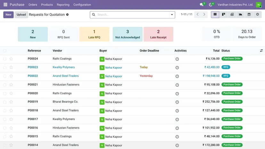The height and width of the screenshot is (149, 265).
Task: Switch to the list view
Action: pos(215,14)
